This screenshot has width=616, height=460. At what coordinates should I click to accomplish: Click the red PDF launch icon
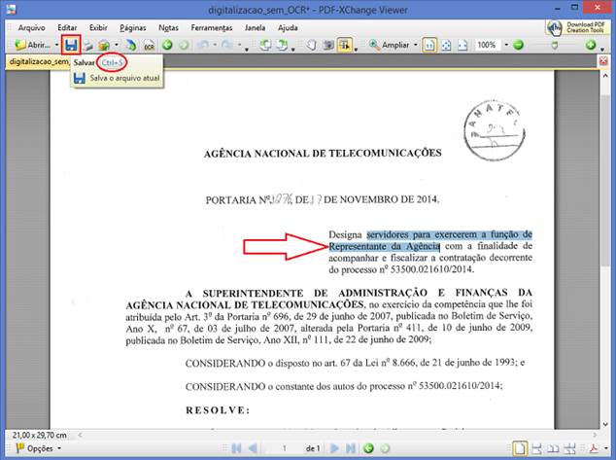click(594, 448)
